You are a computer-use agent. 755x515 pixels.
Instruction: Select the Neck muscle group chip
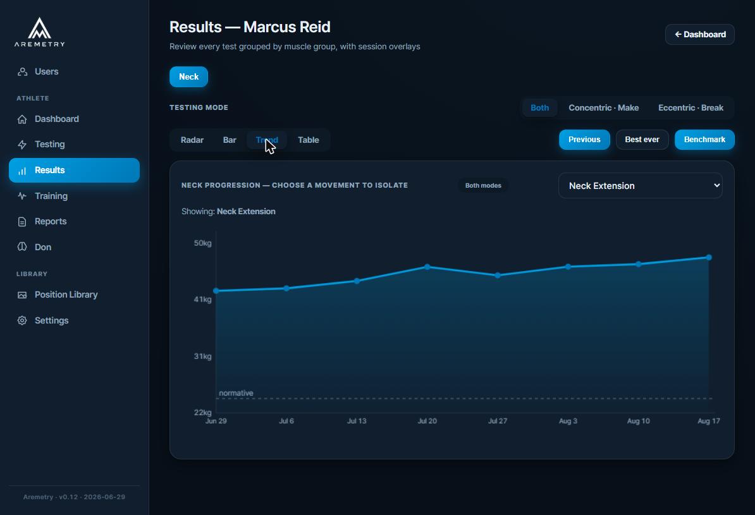(x=188, y=77)
